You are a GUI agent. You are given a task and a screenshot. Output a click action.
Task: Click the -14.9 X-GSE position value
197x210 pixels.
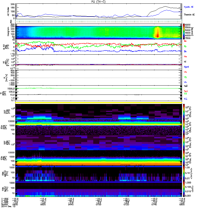point(182,199)
